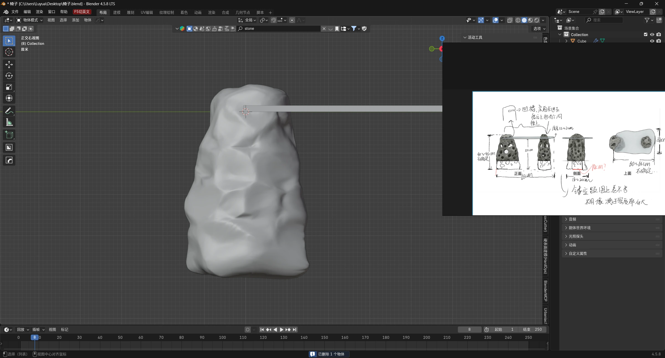
Task: Play the animation forward
Action: click(x=282, y=330)
